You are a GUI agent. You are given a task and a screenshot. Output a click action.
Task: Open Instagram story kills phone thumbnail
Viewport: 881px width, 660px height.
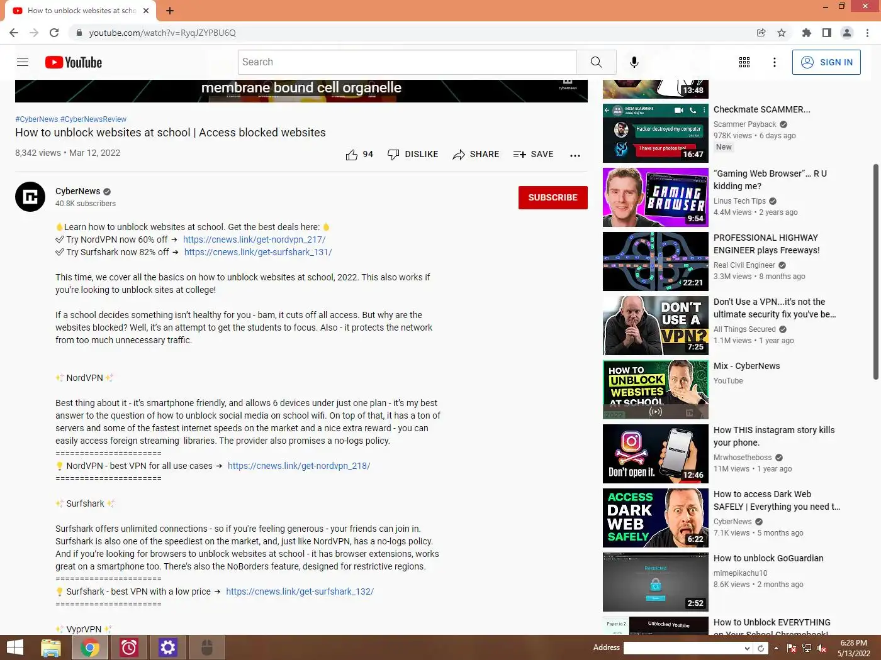[656, 454]
